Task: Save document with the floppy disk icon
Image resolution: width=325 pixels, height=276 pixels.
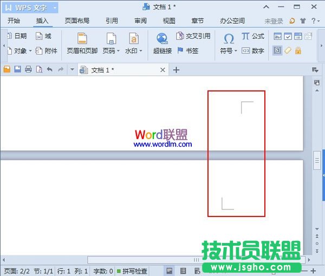Action: pos(18,69)
